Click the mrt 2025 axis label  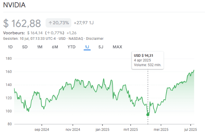(131, 130)
